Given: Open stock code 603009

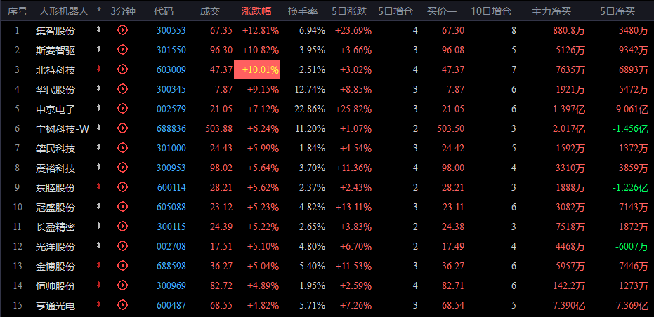Looking at the screenshot, I should (171, 69).
